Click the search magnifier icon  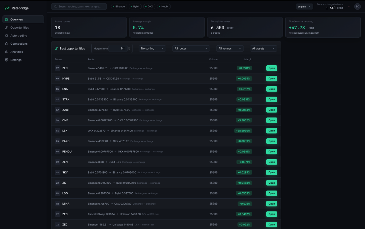click(55, 6)
